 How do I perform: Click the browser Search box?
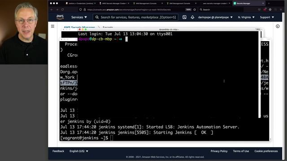pos(221,9)
